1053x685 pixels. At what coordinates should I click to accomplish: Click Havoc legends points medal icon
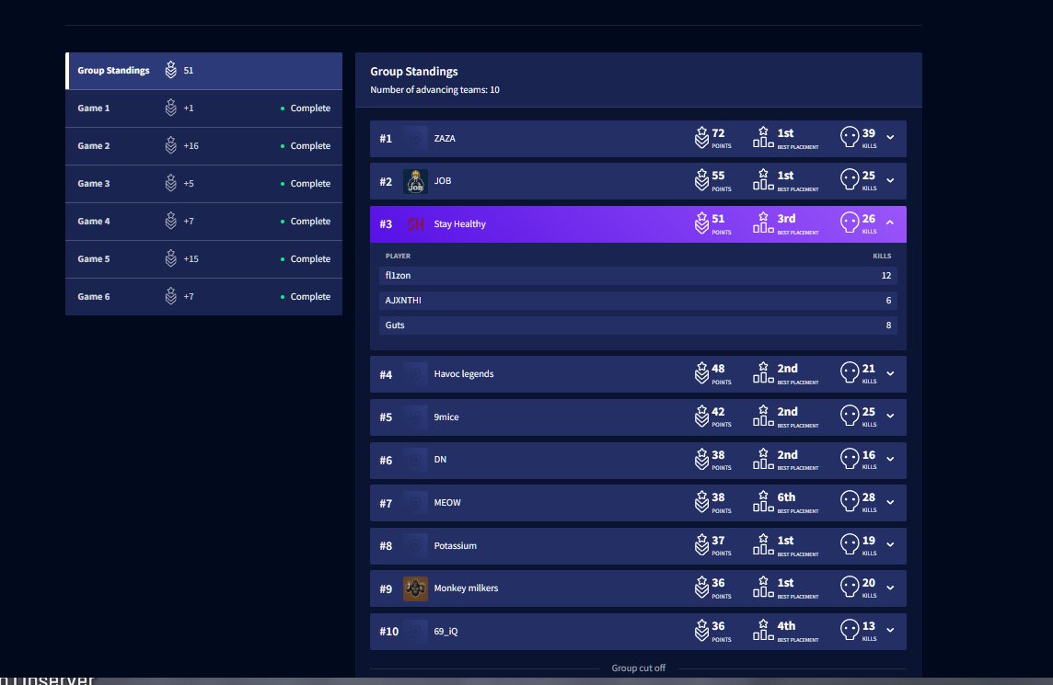pos(701,373)
